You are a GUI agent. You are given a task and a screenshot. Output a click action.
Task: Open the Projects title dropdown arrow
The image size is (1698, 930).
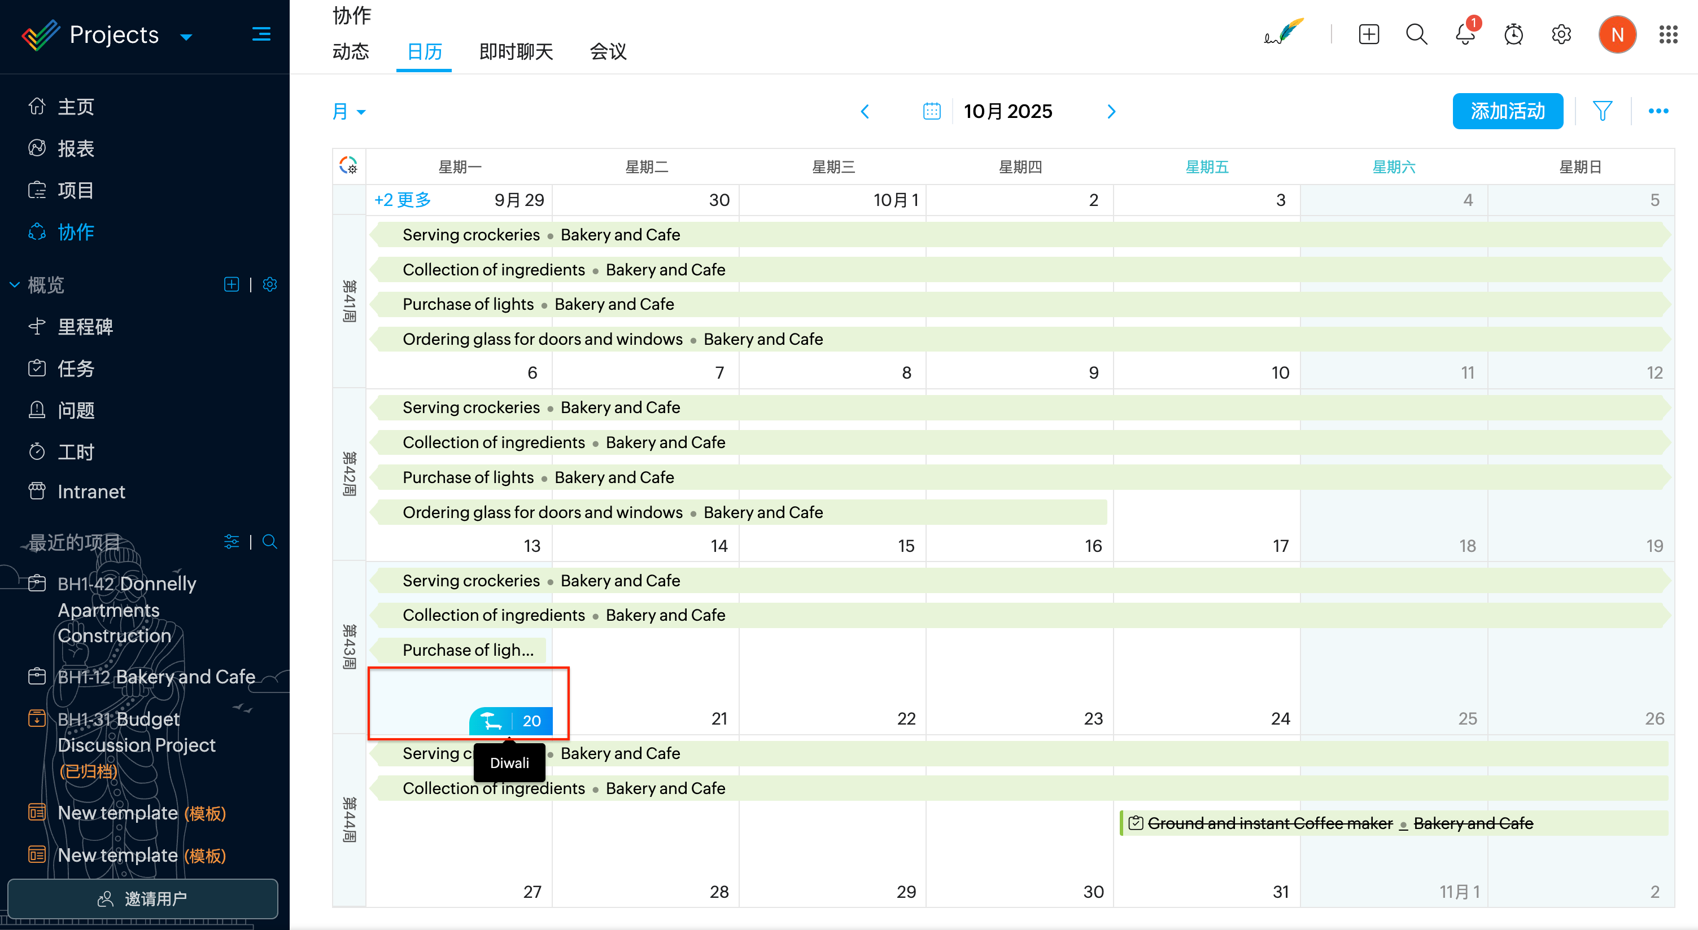186,37
